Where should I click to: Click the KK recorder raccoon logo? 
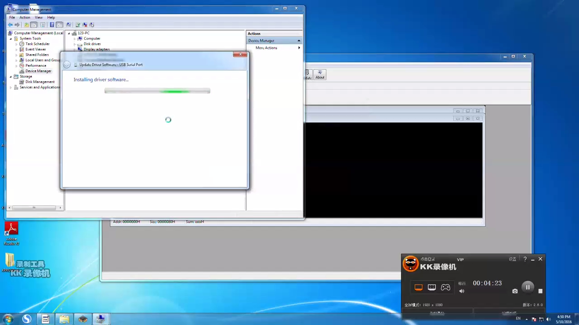click(411, 264)
